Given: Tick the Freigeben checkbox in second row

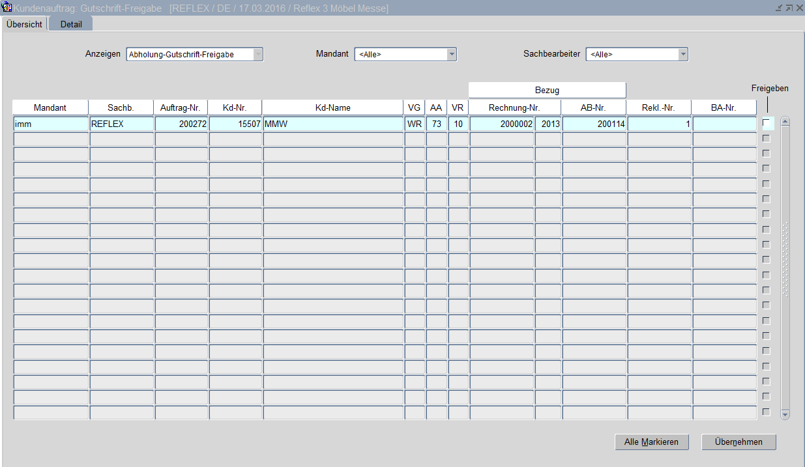Looking at the screenshot, I should coord(767,139).
